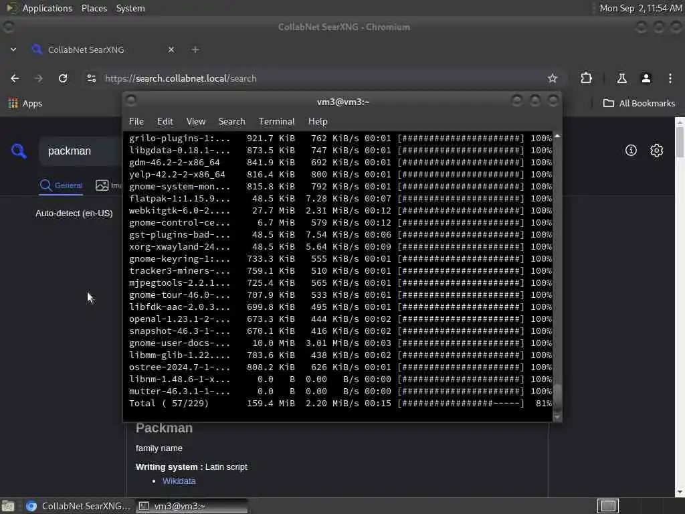
Task: Click the SearXNG magnifier logo
Action: (x=19, y=151)
